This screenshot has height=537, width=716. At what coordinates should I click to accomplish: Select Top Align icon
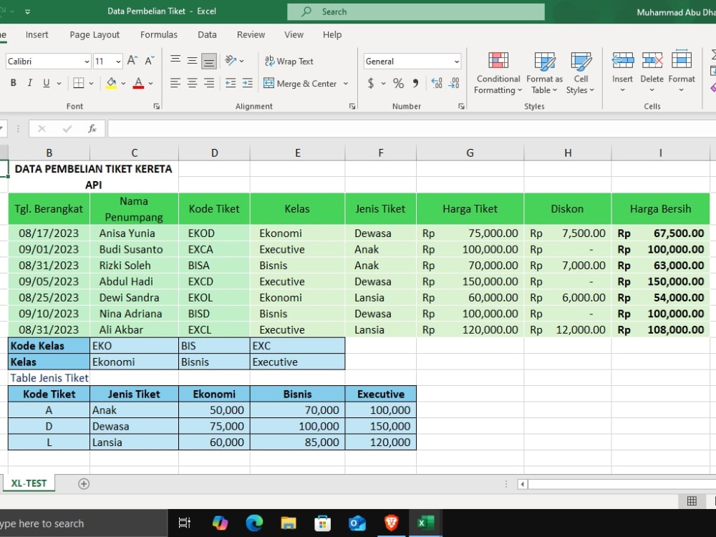click(175, 60)
